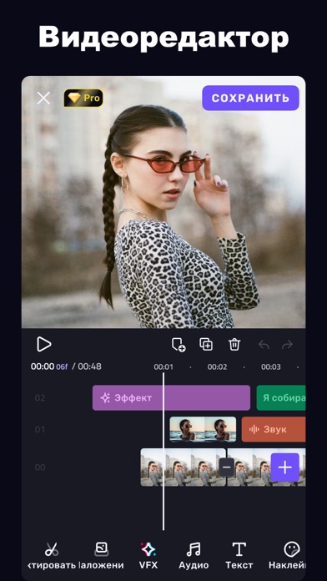Select the sea overlay clip thumbnail
The width and height of the screenshot is (327, 581).
point(203,429)
